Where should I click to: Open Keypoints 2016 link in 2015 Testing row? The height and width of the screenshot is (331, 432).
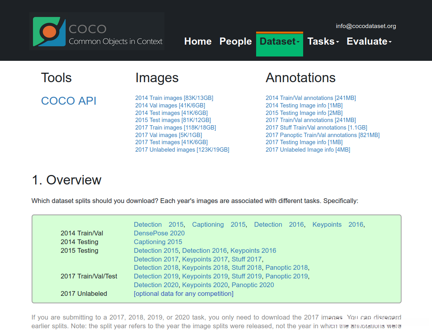point(253,250)
